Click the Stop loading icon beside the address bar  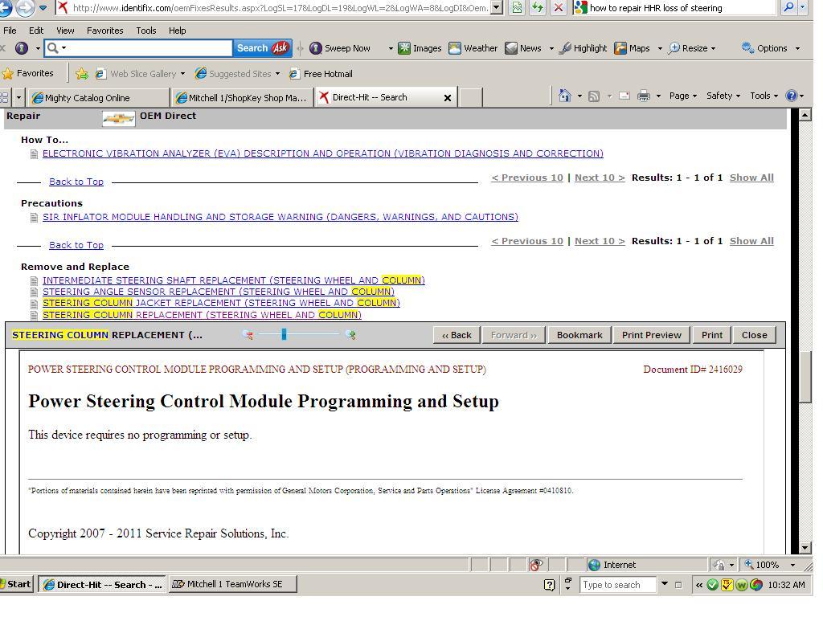[559, 7]
